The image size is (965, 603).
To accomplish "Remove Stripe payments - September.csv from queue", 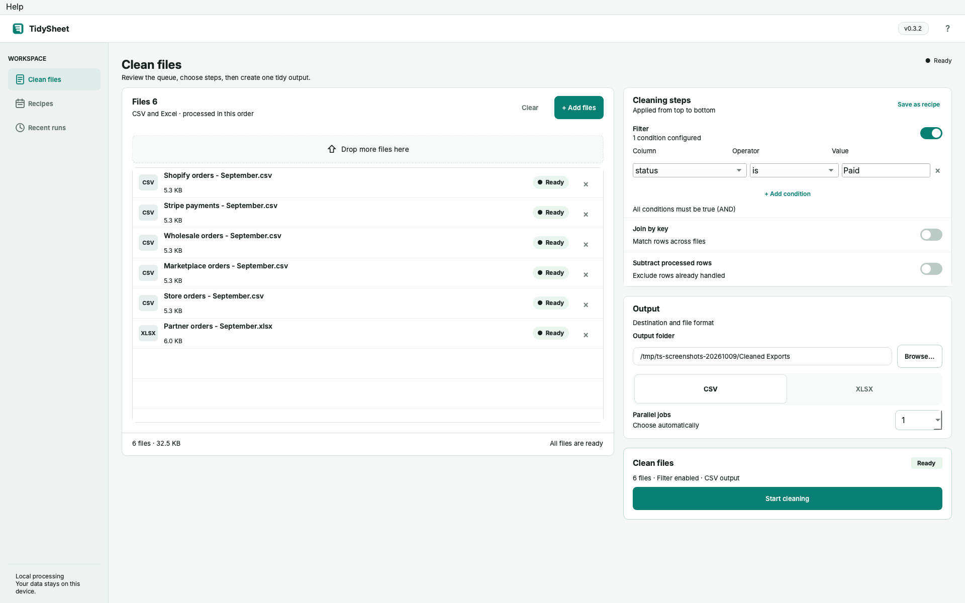I will (x=586, y=215).
